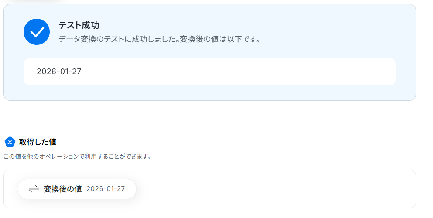Click the データ変換のテストに成功しました message
This screenshot has width=433, height=218.
pyautogui.click(x=119, y=39)
